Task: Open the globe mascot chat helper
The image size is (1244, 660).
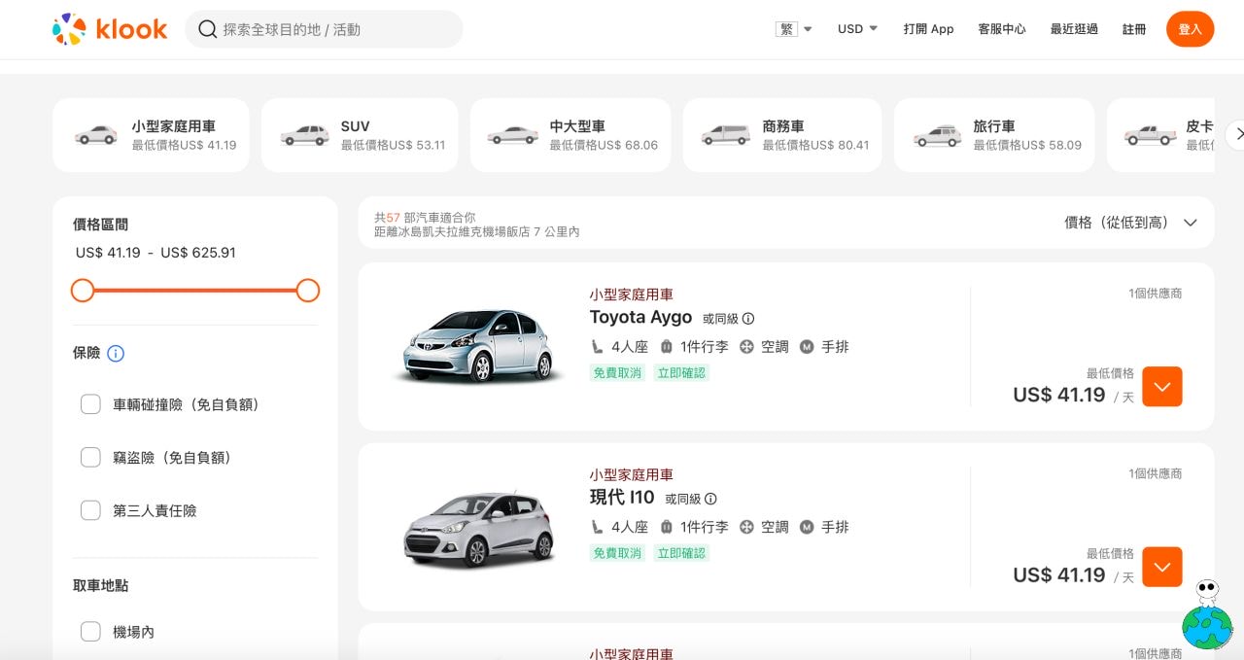Action: [1207, 615]
